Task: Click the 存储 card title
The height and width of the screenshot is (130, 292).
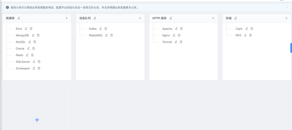Action: [x=228, y=18]
